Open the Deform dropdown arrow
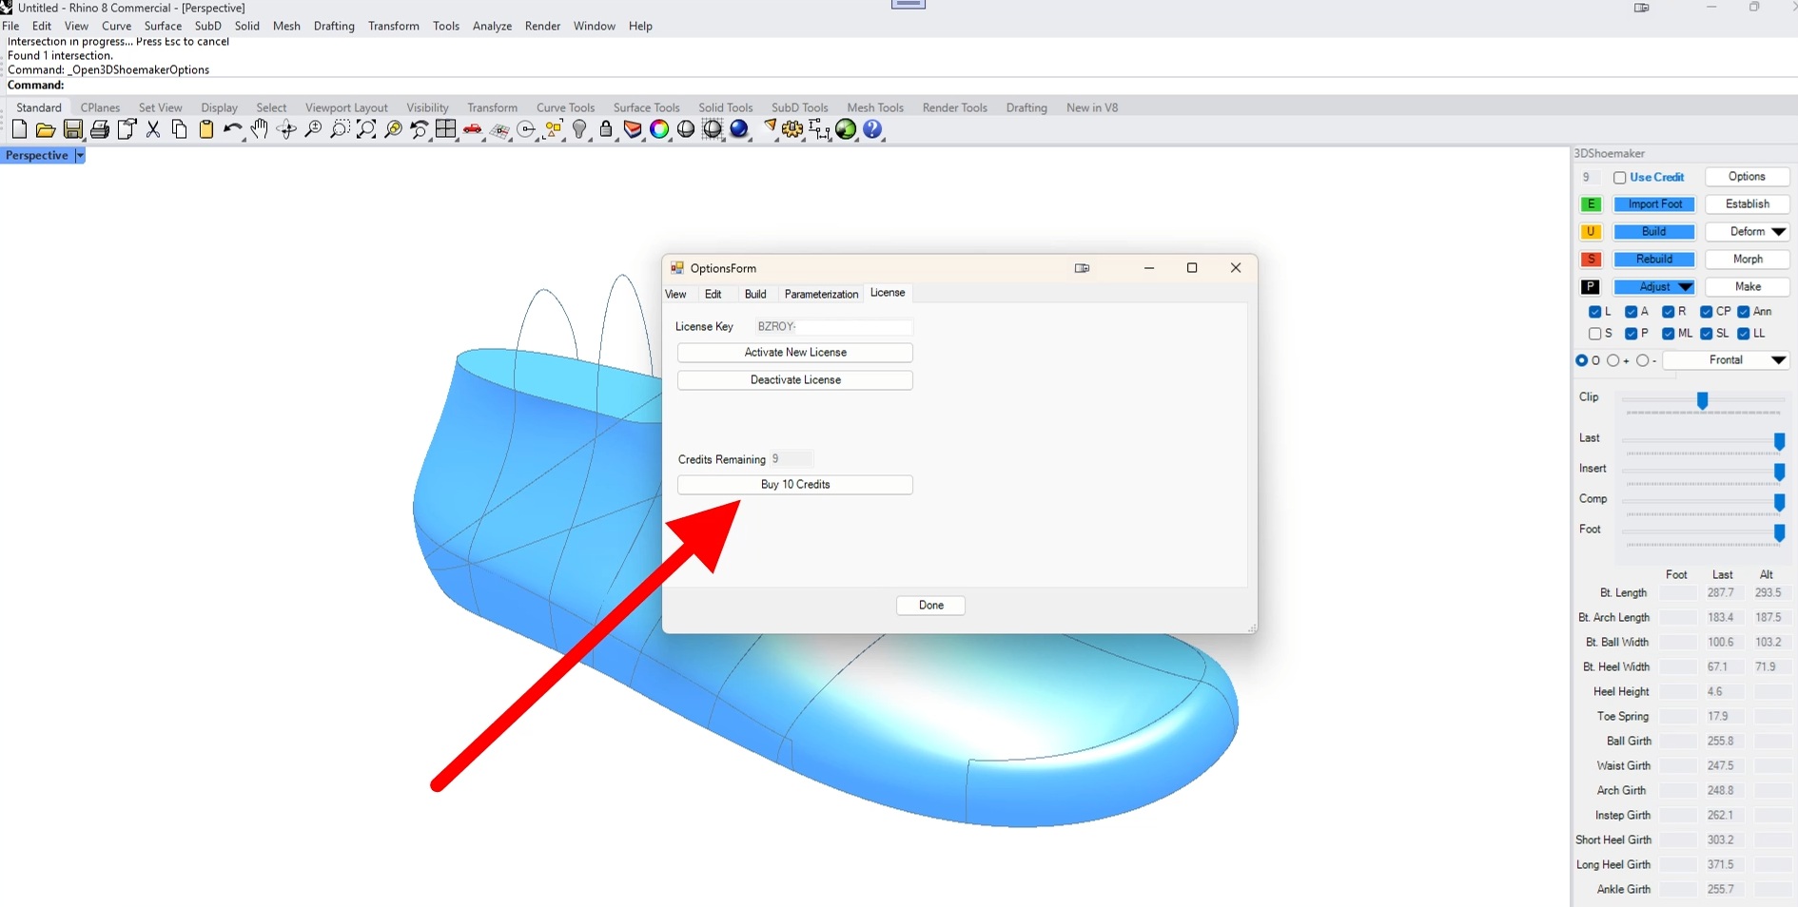 coord(1778,232)
